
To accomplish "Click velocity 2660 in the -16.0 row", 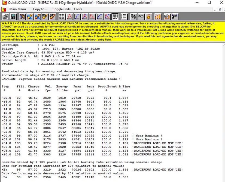I will (47, 105).
